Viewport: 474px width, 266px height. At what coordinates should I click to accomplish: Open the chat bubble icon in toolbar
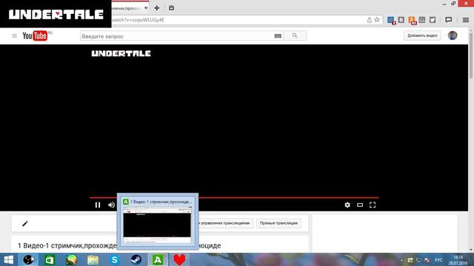click(449, 20)
